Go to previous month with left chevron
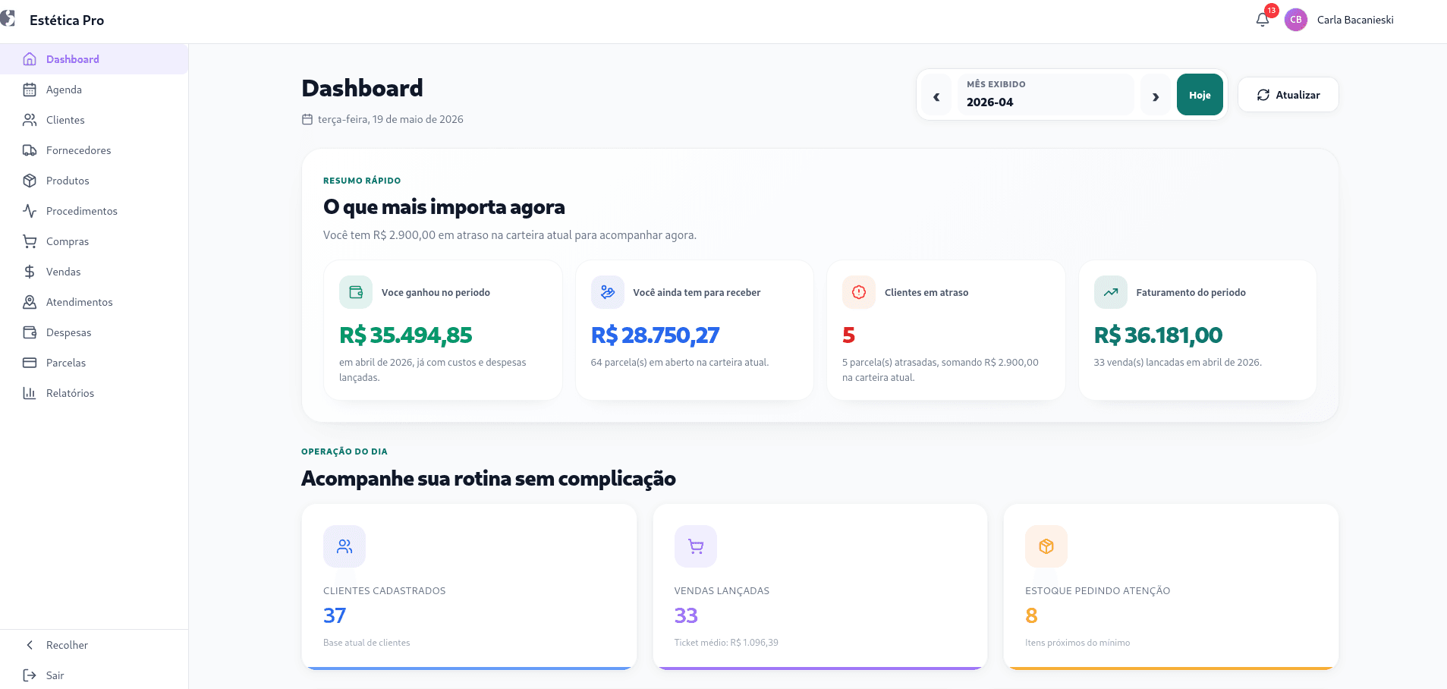This screenshot has height=689, width=1447. (936, 96)
